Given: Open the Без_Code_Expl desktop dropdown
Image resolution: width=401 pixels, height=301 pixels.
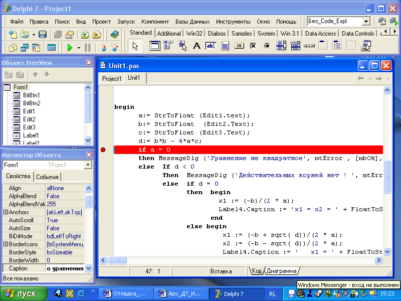Looking at the screenshot, I should (366, 22).
